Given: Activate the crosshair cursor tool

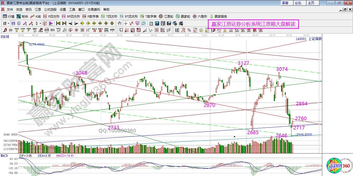Looking at the screenshot, I should [126, 23].
